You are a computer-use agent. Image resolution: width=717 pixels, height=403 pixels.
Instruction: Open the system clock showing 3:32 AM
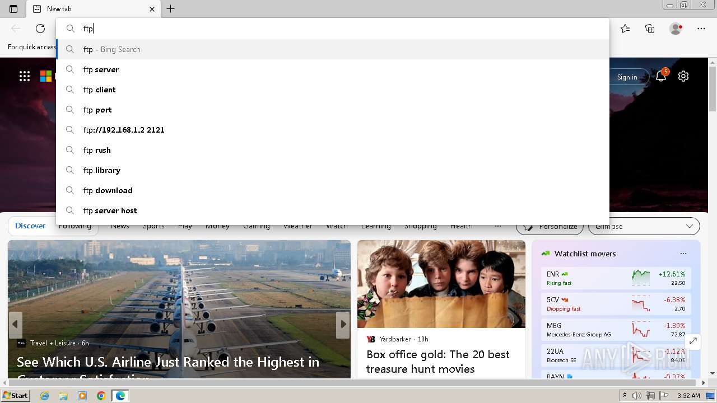688,396
